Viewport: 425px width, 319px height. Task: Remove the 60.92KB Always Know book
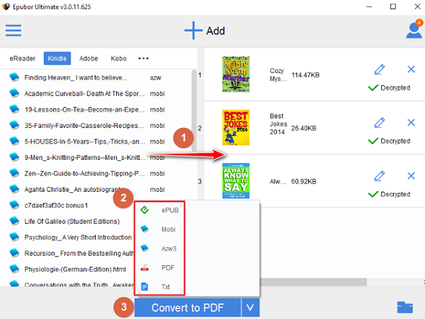[x=411, y=176]
